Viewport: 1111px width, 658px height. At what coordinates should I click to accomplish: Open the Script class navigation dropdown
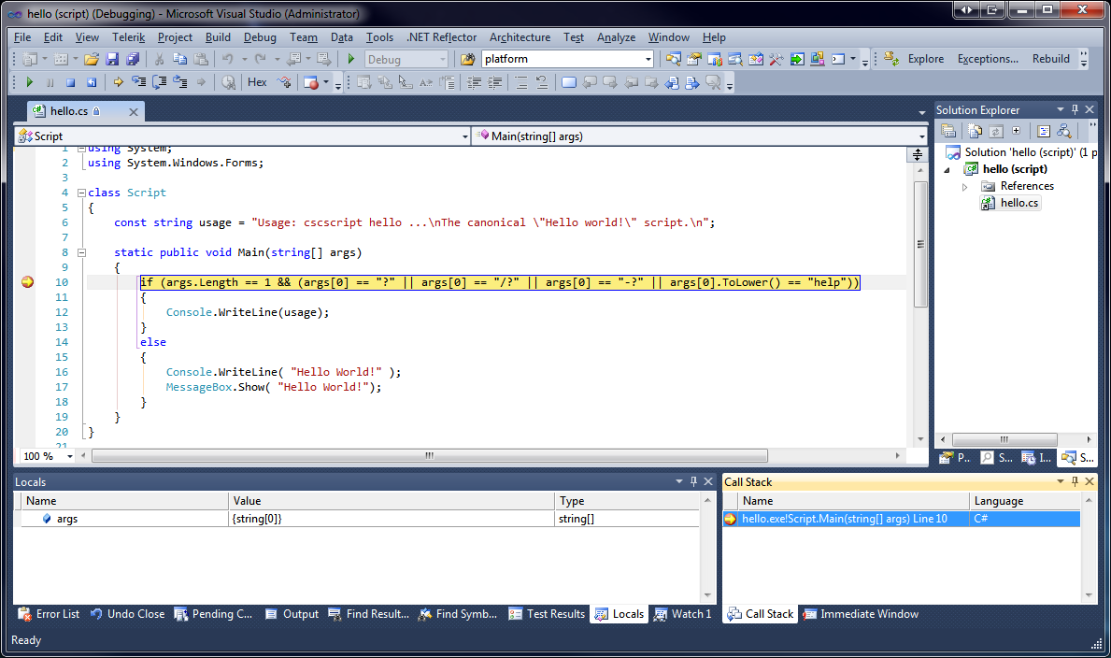click(x=464, y=136)
